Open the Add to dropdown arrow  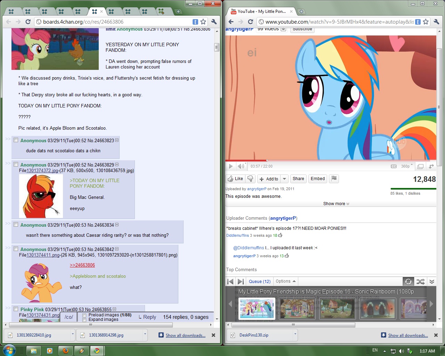click(284, 179)
